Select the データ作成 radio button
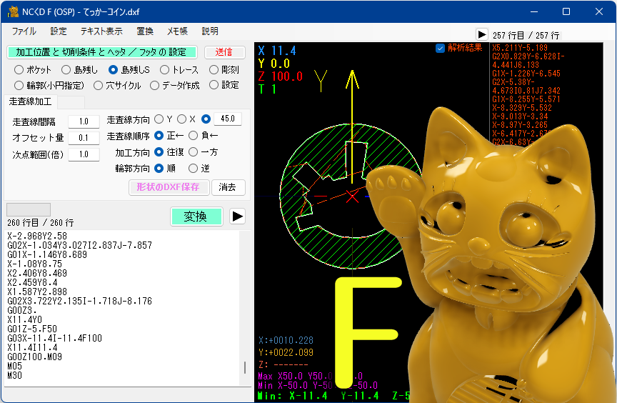This screenshot has width=617, height=403. [x=155, y=86]
